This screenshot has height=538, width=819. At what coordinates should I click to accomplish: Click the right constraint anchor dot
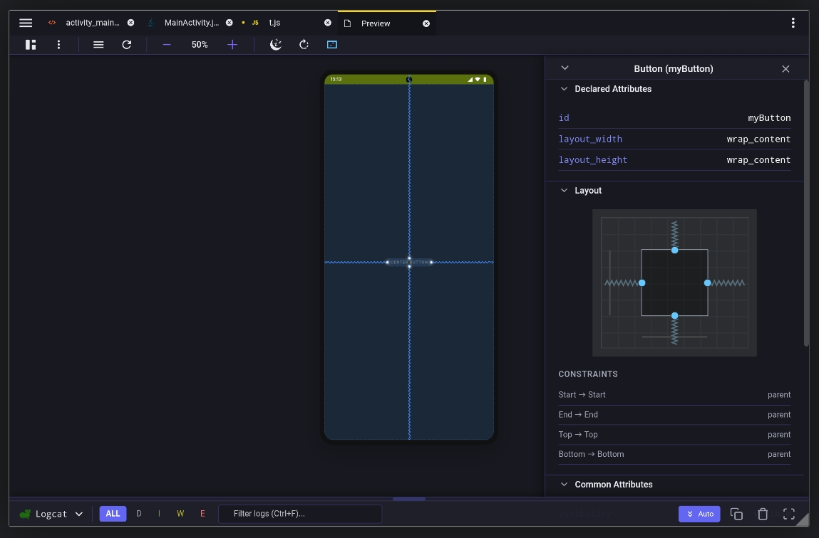[707, 283]
